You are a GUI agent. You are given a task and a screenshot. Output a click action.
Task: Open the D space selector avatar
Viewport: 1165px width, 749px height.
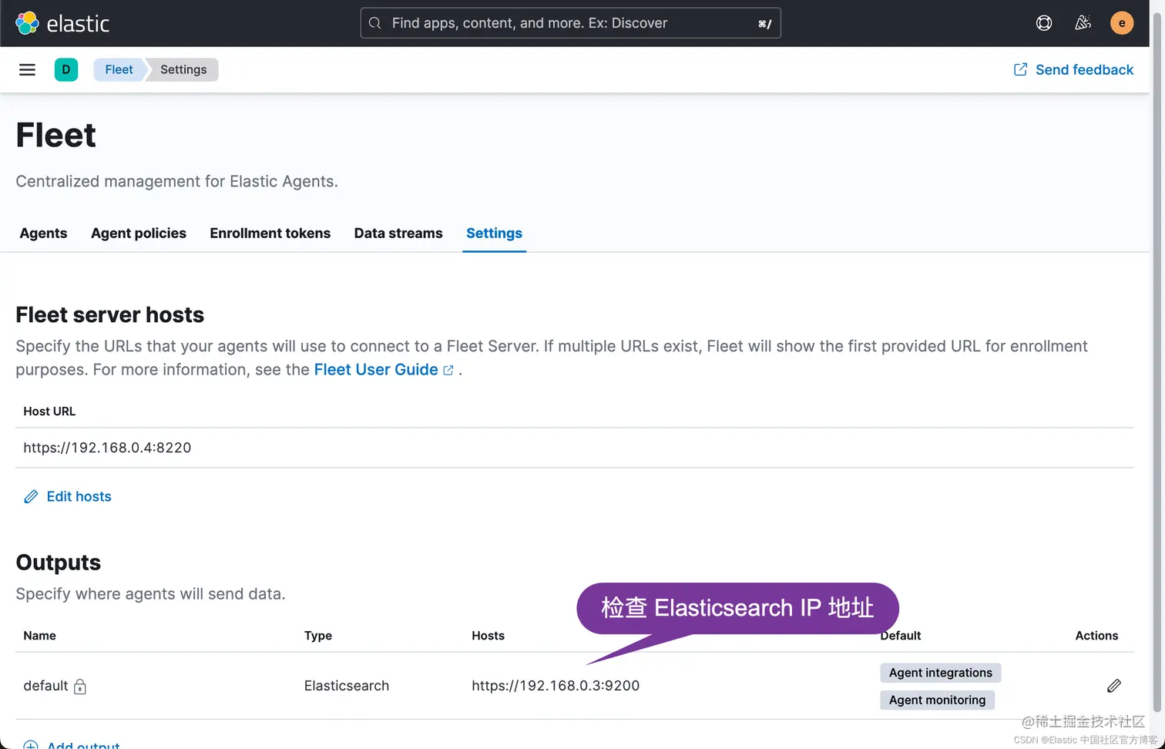(x=66, y=69)
